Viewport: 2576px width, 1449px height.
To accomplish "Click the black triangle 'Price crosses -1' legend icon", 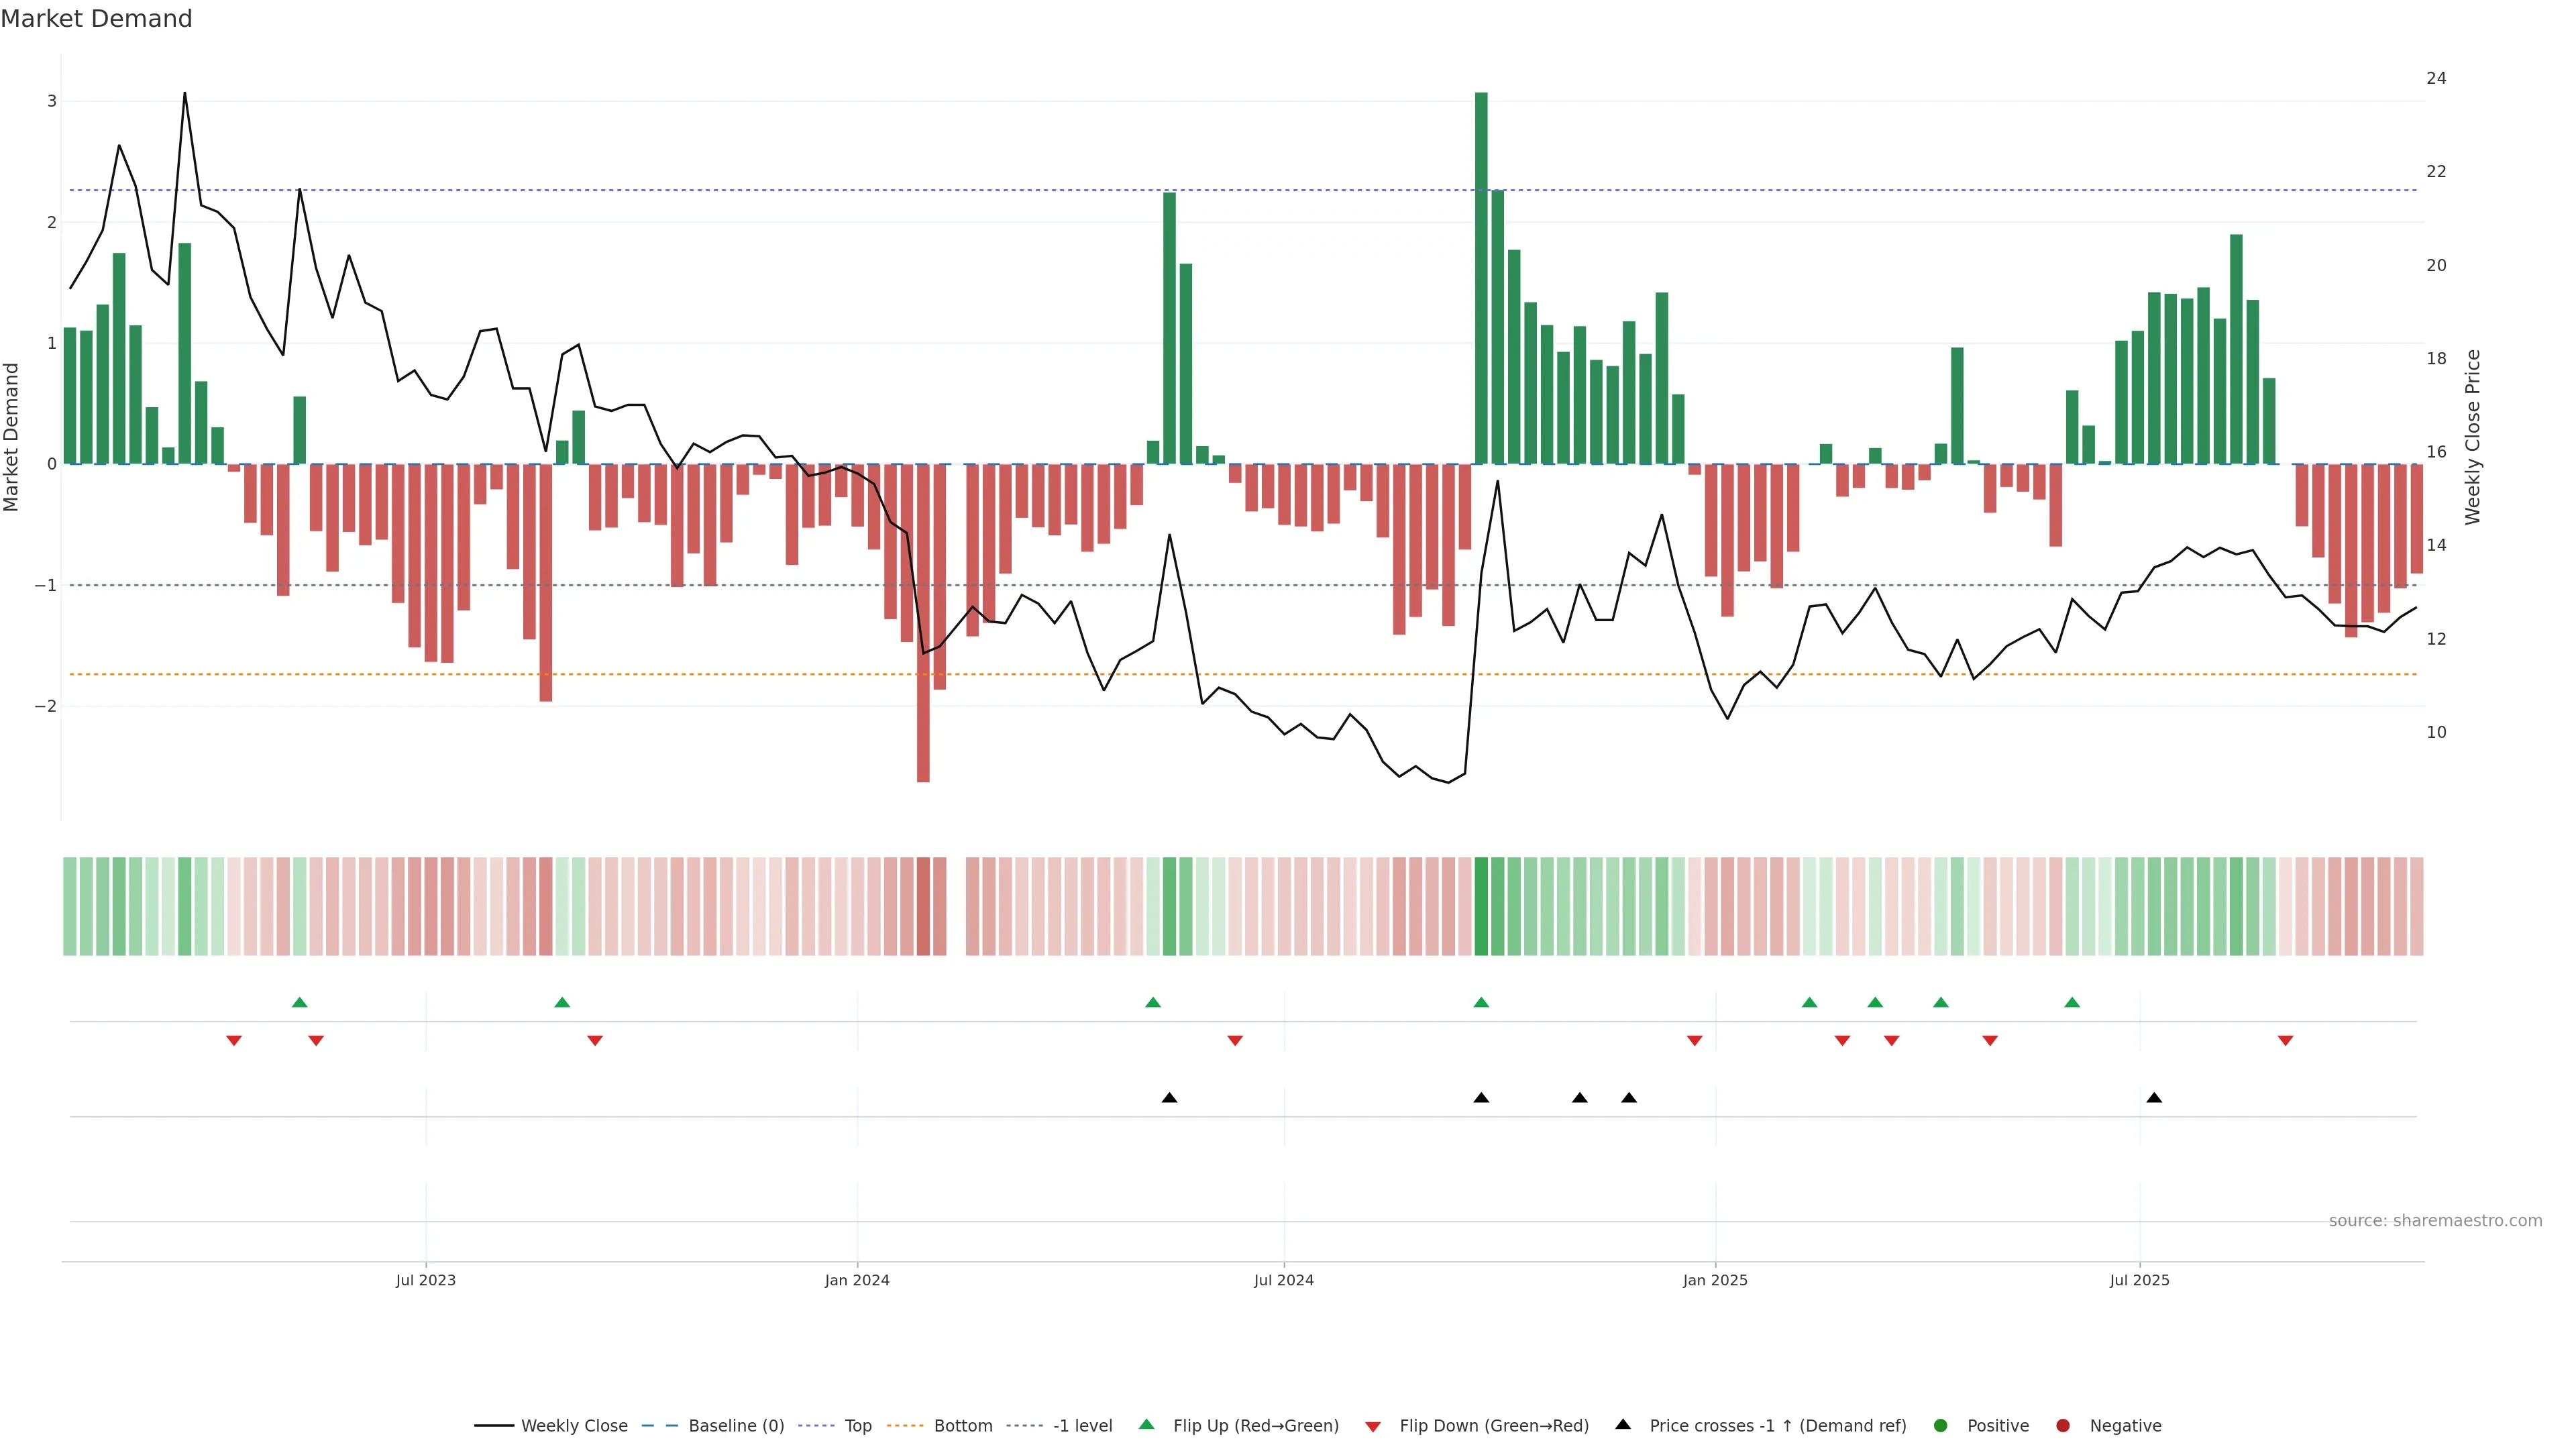I will (x=1623, y=1424).
